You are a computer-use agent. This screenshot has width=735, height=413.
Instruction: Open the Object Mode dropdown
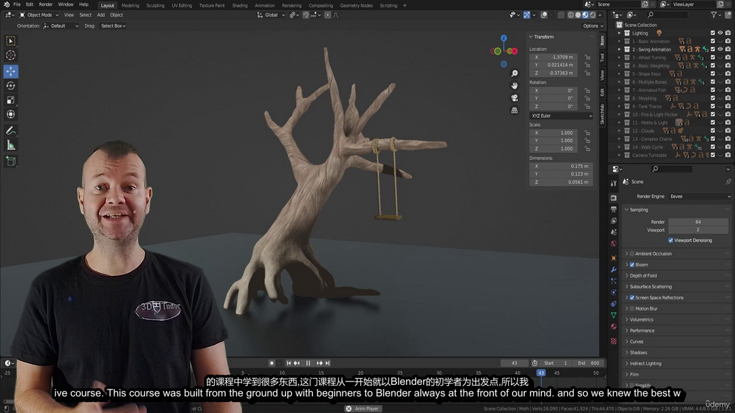tap(39, 15)
